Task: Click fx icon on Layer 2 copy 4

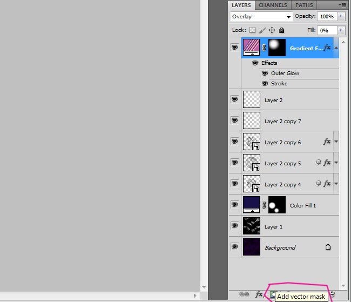Action: click(x=327, y=184)
